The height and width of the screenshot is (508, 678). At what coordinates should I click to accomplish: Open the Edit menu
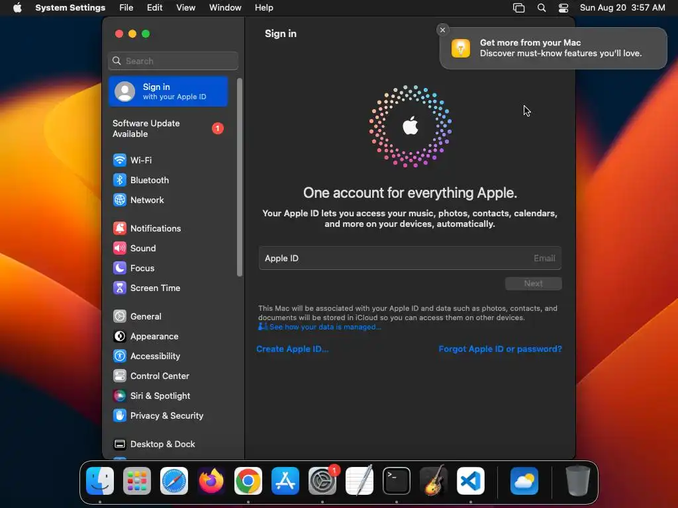154,8
